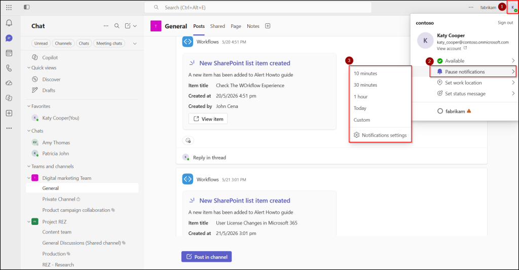This screenshot has width=519, height=270.
Task: Click Post in channel button
Action: click(207, 257)
